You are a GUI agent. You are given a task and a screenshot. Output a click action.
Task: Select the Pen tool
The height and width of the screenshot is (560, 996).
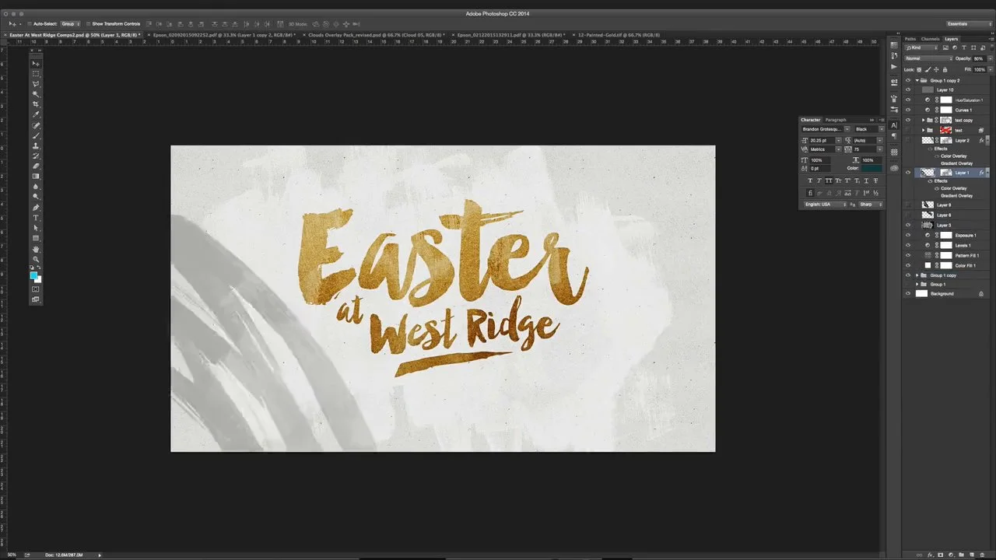point(35,208)
